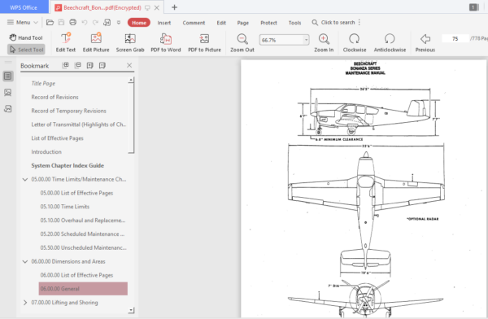Click bookmark list scroll up arrow
The width and height of the screenshot is (488, 319).
[x=131, y=80]
